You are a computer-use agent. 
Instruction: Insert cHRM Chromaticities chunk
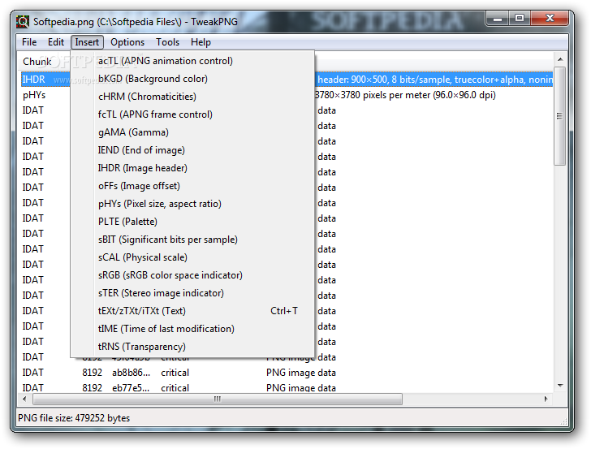[192, 97]
